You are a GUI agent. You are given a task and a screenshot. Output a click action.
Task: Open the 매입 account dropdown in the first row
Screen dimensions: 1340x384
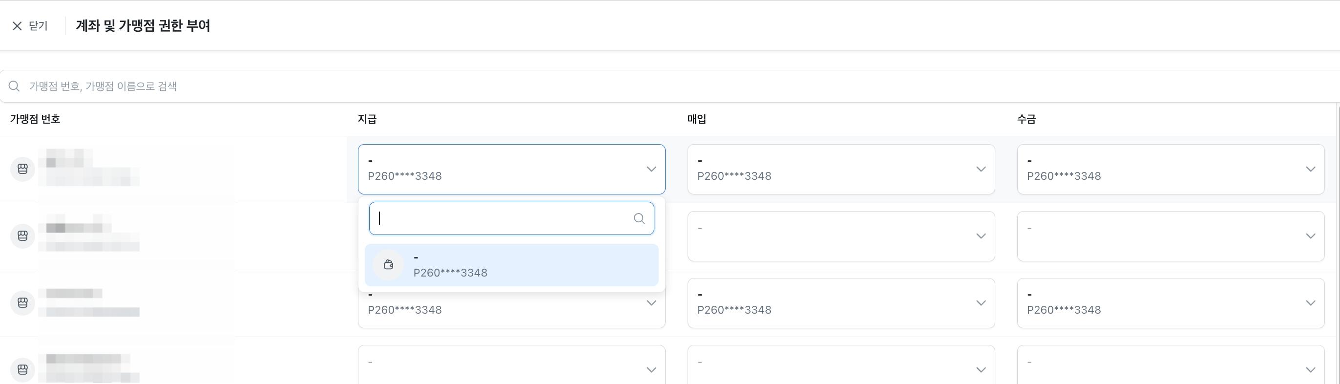tap(841, 169)
